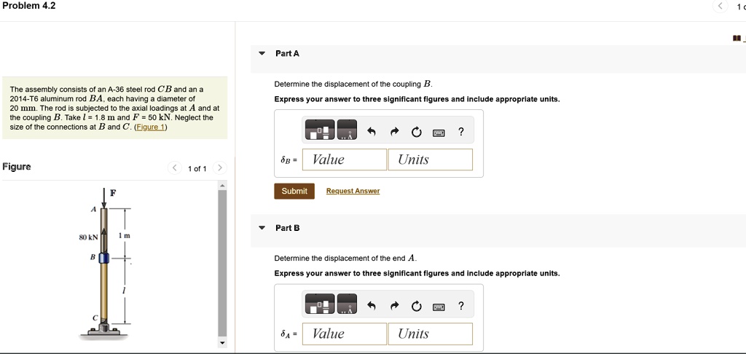Viewport: 746px width, 354px height.
Task: Collapse the Part B section triangle
Action: [262, 228]
